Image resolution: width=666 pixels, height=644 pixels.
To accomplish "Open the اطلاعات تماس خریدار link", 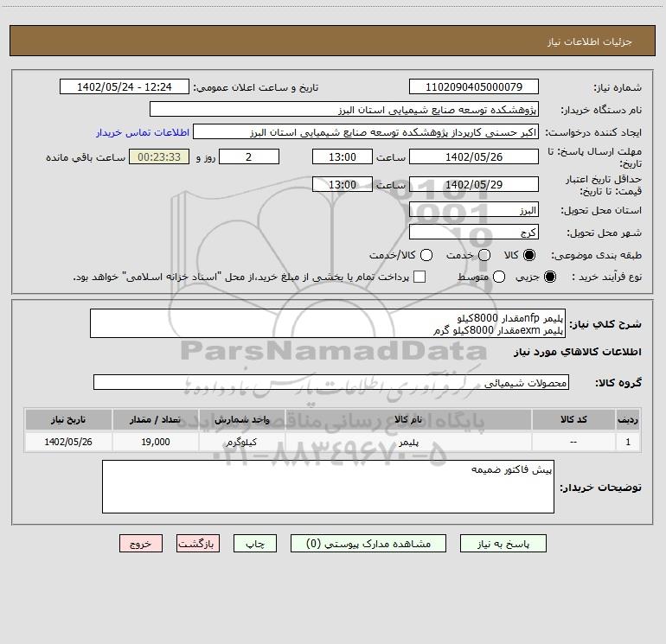I will point(143,132).
